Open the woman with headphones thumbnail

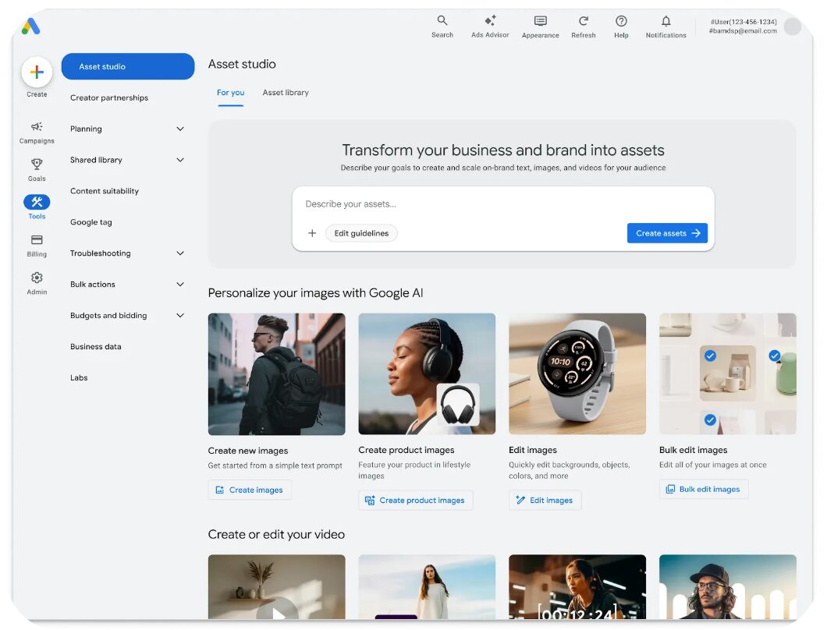(x=427, y=373)
